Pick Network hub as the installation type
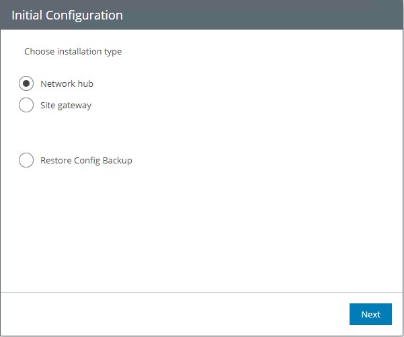Screen dimensions: 404x337 tap(26, 84)
